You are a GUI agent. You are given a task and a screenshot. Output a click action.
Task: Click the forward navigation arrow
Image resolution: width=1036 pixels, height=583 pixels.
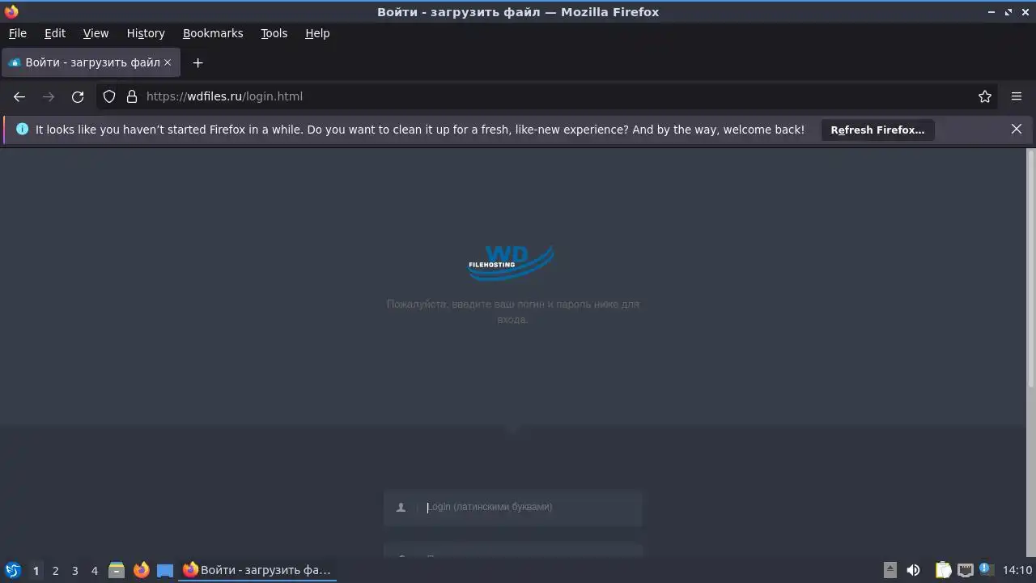(x=49, y=96)
